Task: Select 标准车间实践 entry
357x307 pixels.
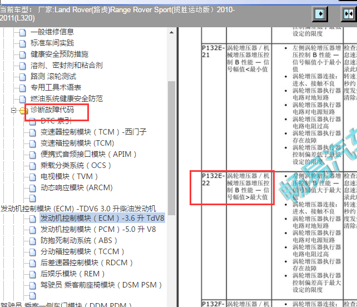Action: tap(52, 43)
